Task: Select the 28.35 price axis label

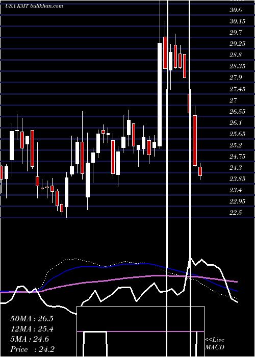Action: (x=238, y=66)
